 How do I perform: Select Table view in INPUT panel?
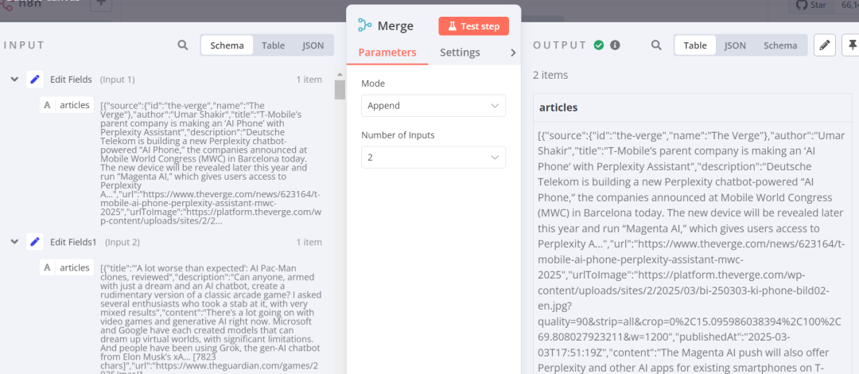click(x=273, y=45)
